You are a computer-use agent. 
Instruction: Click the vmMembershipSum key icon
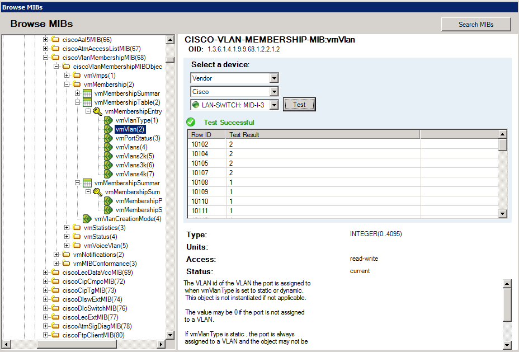pyautogui.click(x=98, y=192)
